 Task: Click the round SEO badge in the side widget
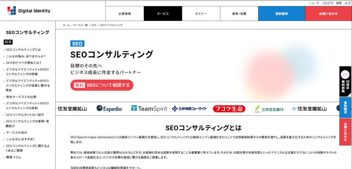pos(345,75)
